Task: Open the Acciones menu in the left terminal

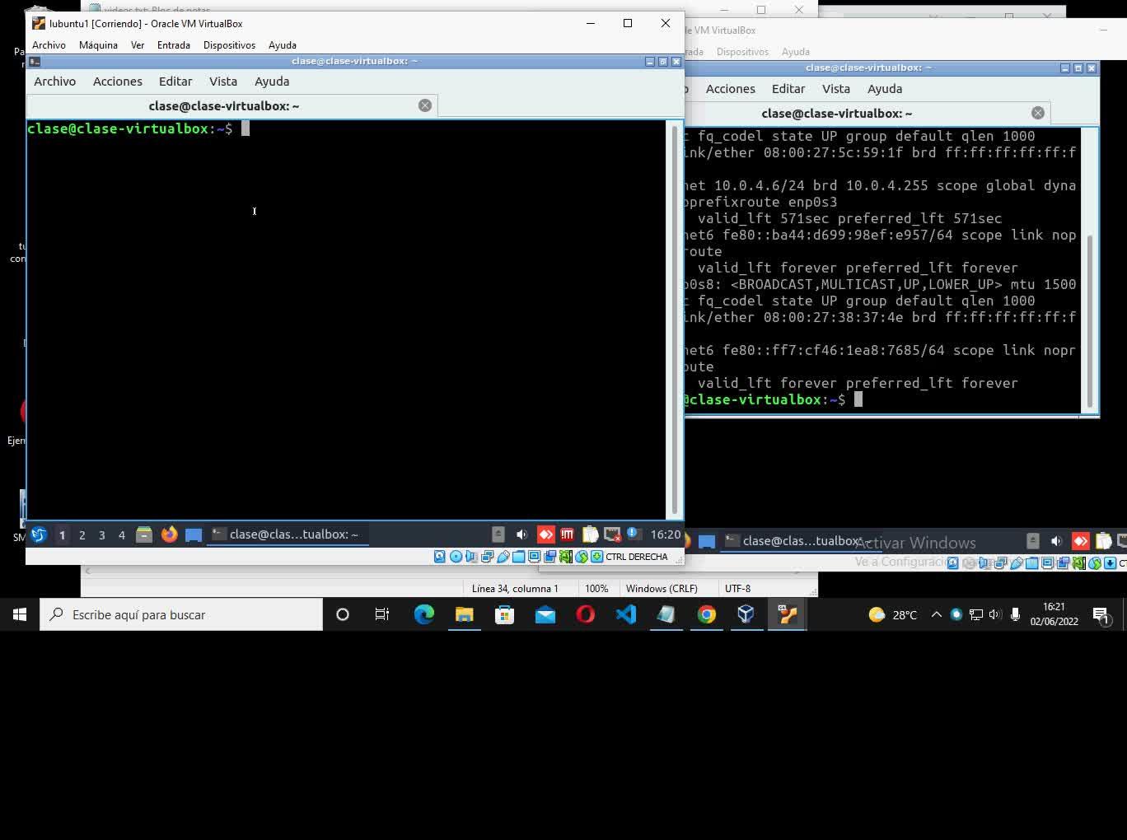Action: (118, 82)
